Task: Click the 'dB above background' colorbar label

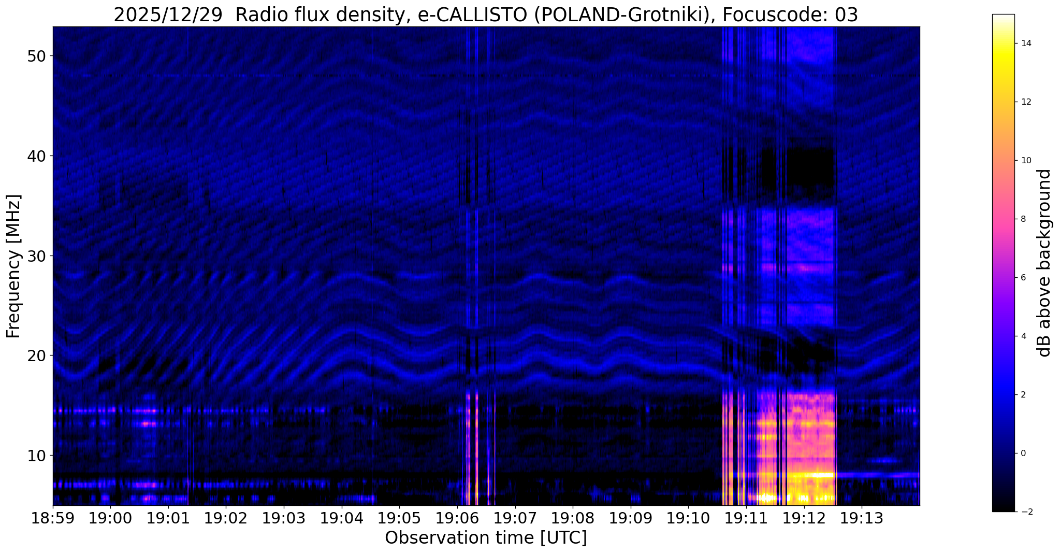Action: (x=1044, y=263)
